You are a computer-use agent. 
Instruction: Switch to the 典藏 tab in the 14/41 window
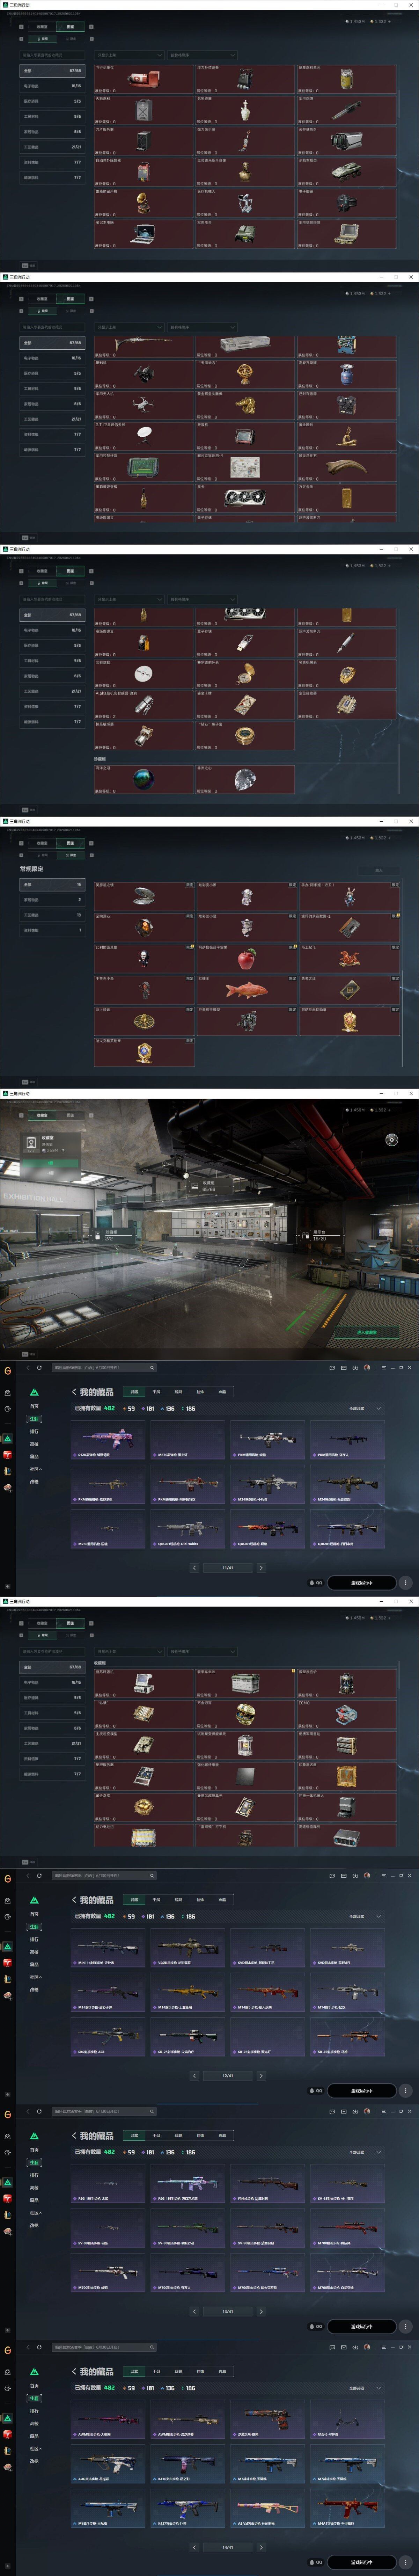pyautogui.click(x=222, y=2371)
